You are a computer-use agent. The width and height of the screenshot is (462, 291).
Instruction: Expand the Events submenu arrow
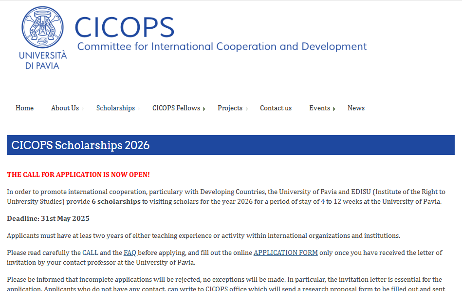(x=334, y=109)
